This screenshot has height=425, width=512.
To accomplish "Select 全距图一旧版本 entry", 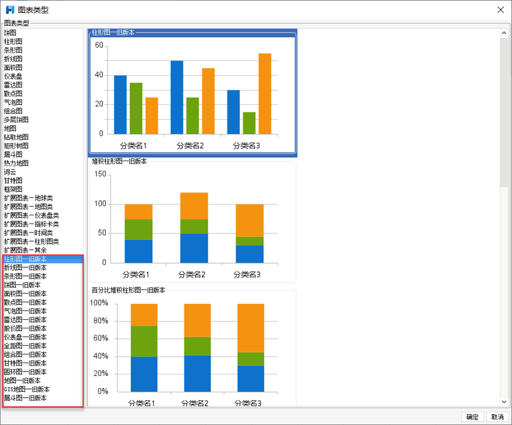I will pos(25,346).
